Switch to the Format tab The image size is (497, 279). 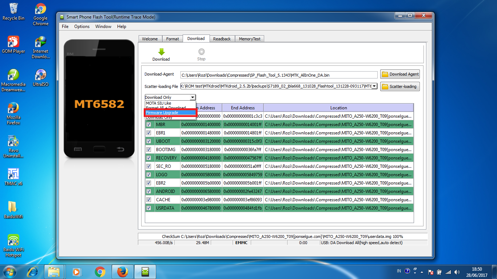172,39
